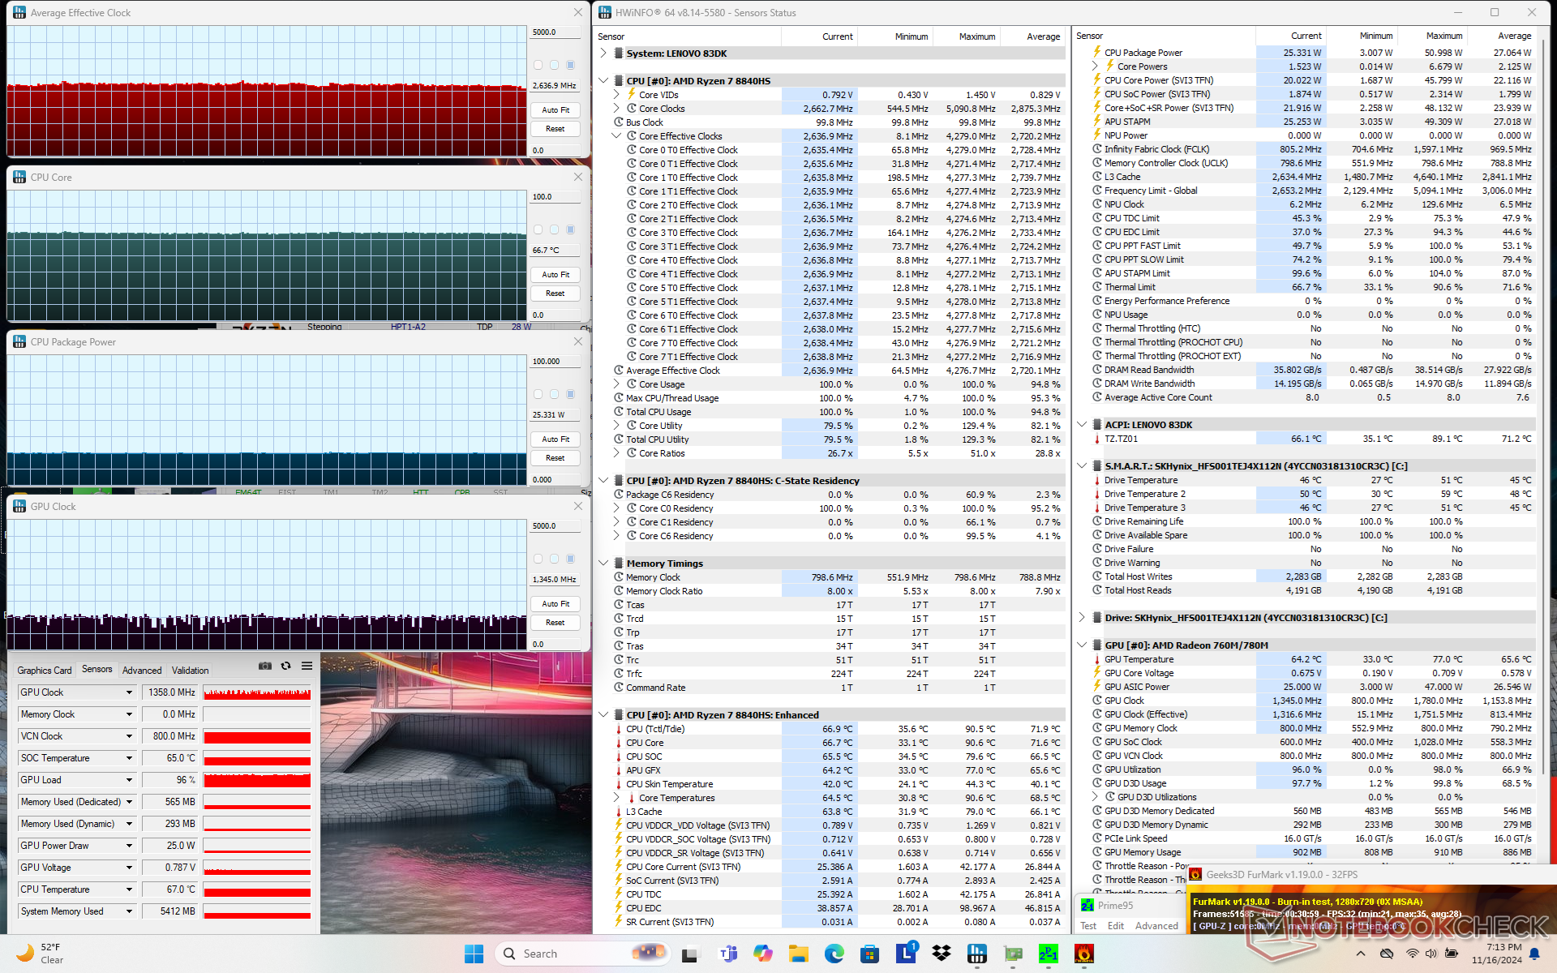Click the GPU-Z refresh icon
Viewport: 1557px width, 973px height.
coord(285,667)
